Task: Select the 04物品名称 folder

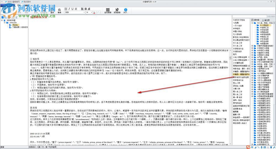Action: [264, 32]
